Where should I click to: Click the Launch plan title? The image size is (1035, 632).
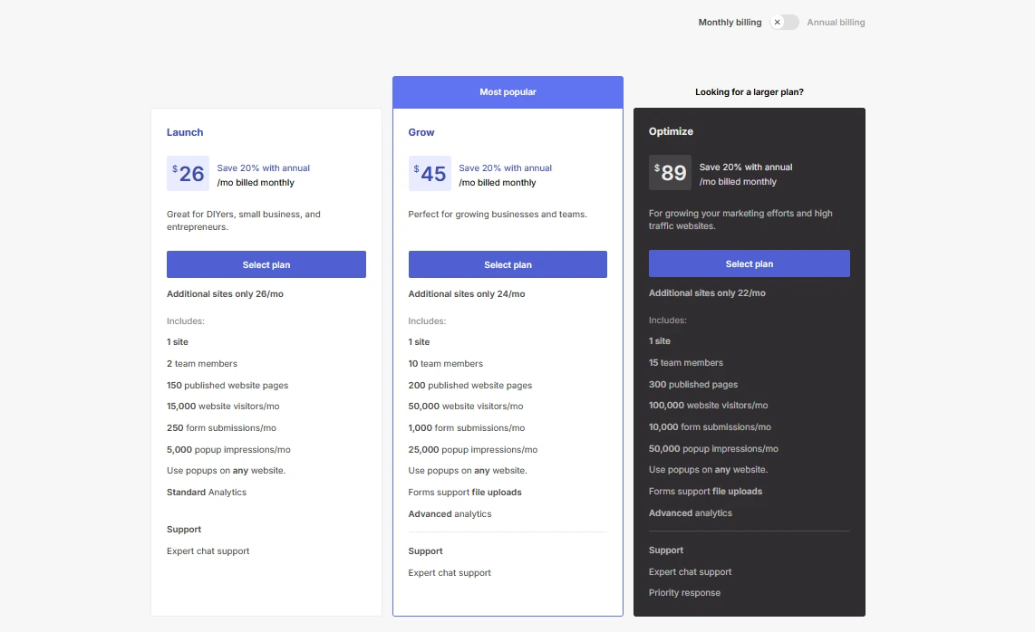point(185,132)
